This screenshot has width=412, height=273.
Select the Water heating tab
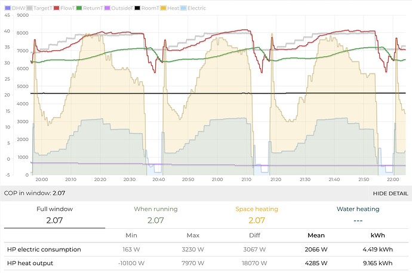[x=358, y=214]
